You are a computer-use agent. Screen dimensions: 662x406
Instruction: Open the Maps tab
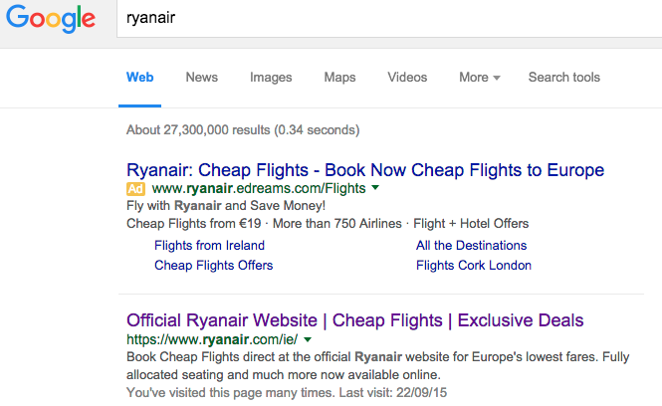click(x=339, y=78)
